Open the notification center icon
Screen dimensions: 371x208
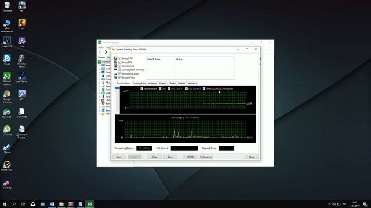tap(365, 204)
